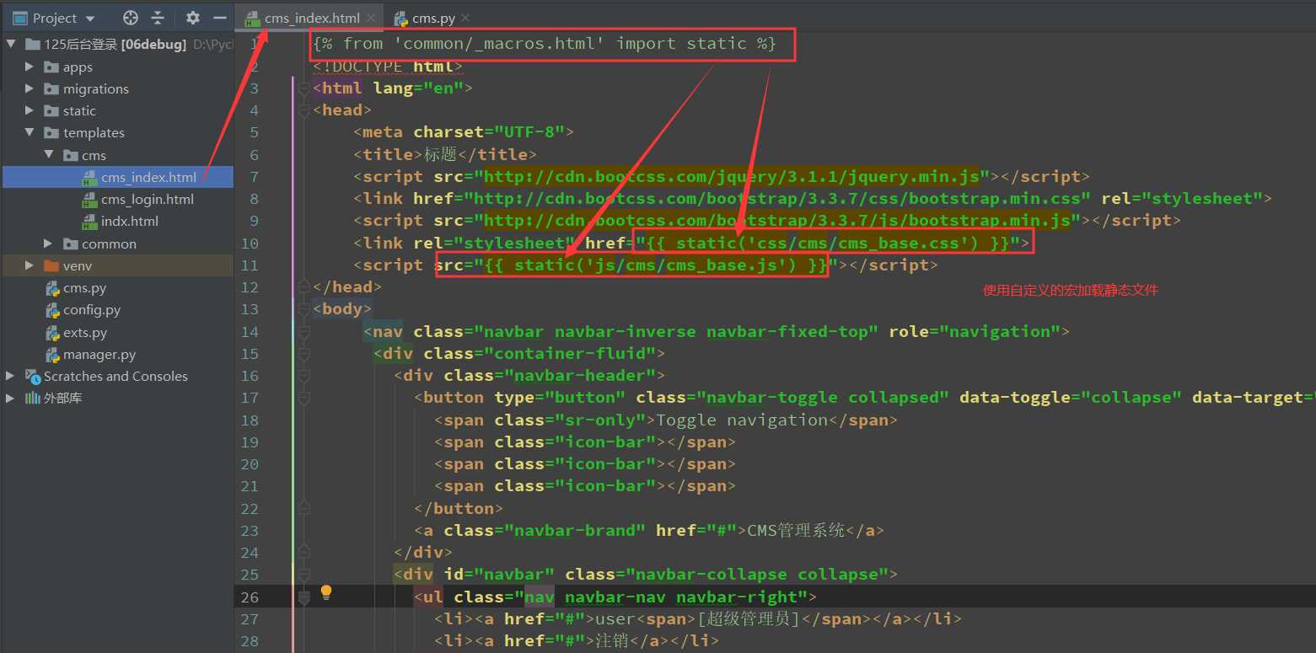Image resolution: width=1316 pixels, height=653 pixels.
Task: Expand the venv folder
Action: click(30, 265)
